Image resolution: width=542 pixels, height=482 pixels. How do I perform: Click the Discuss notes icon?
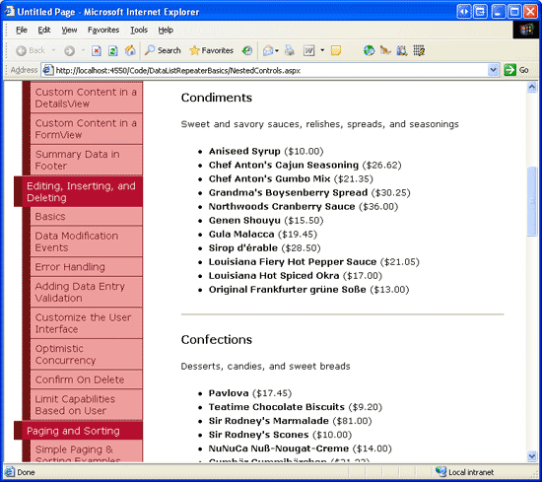tap(336, 51)
